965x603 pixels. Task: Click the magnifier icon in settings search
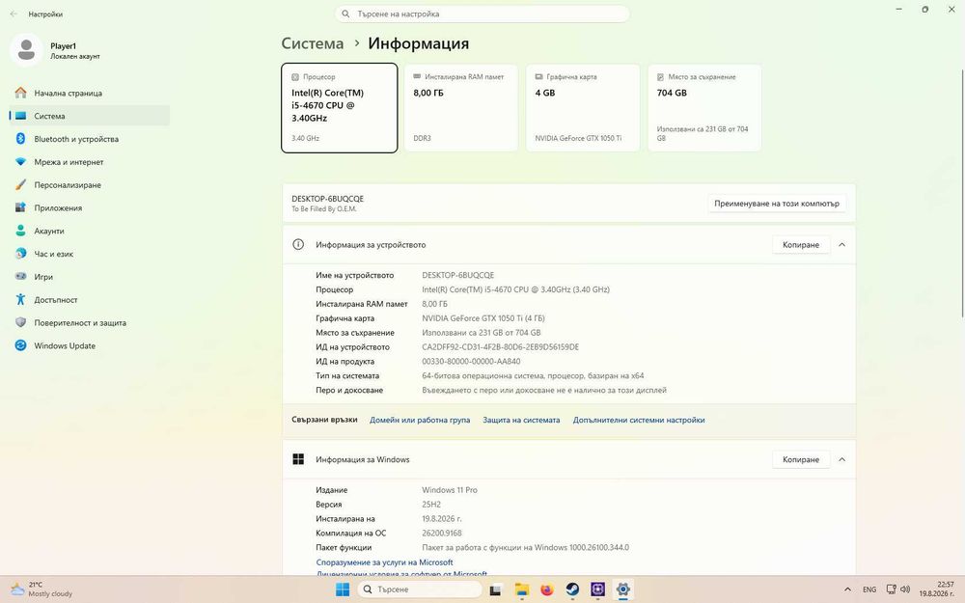click(x=345, y=14)
